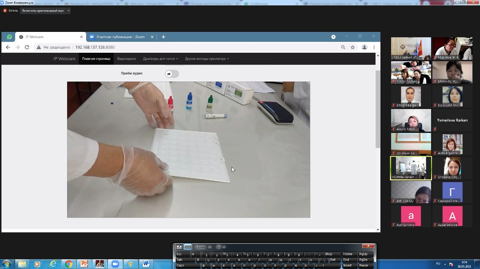Reload the IP Webcam page
This screenshot has height=269, width=480.
(x=27, y=47)
